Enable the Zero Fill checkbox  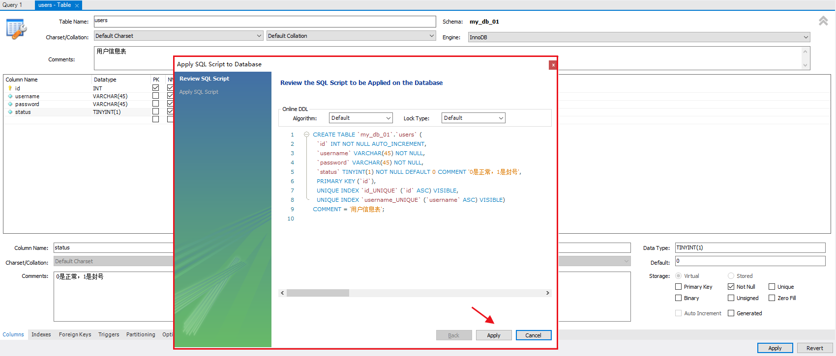772,298
